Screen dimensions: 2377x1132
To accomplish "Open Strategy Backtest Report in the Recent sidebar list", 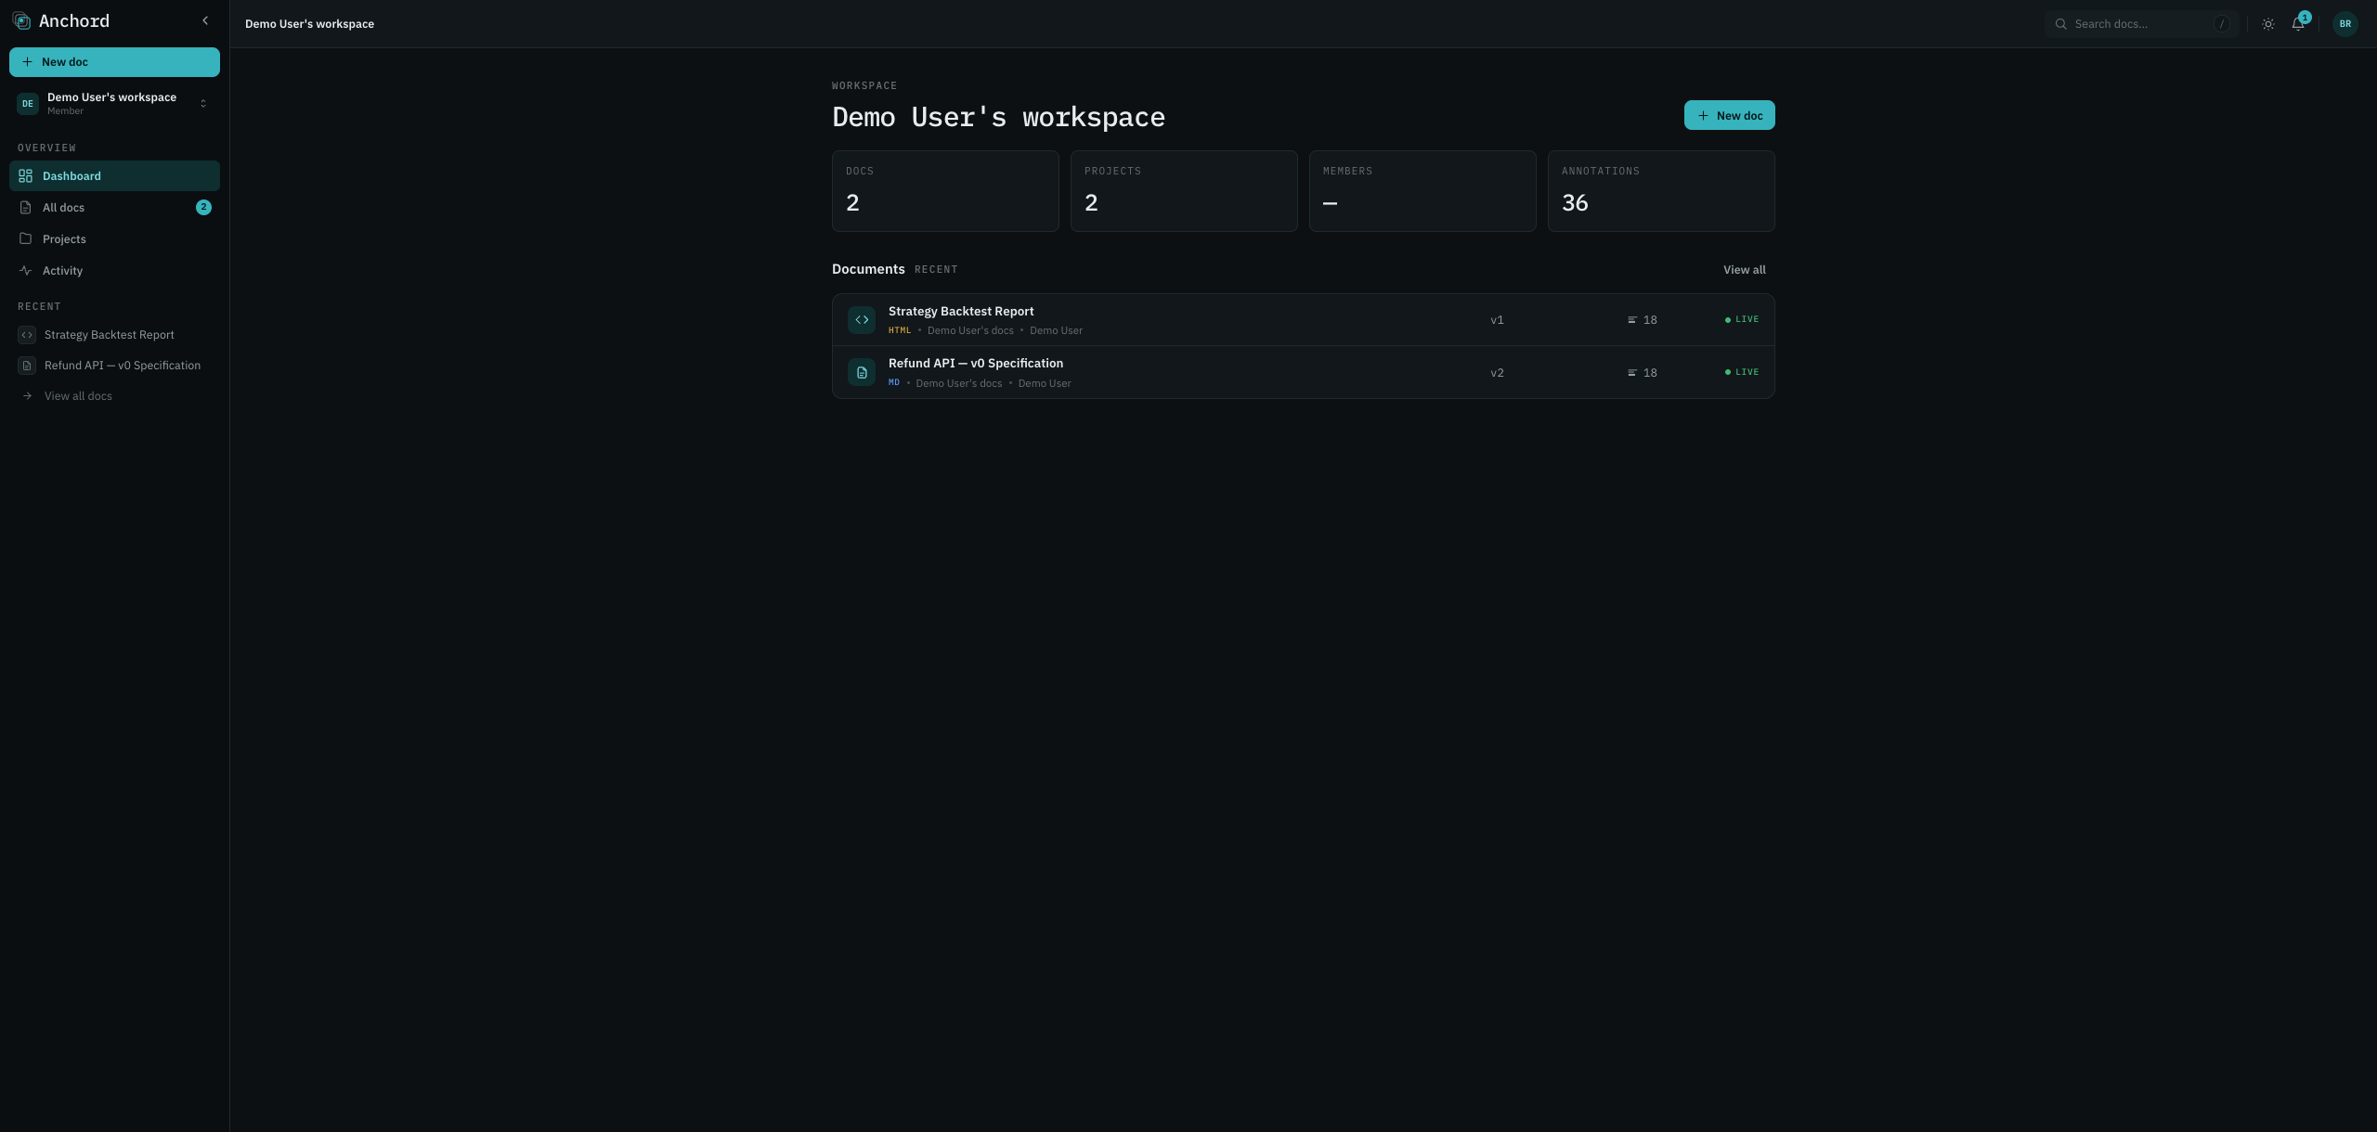I will tap(114, 335).
